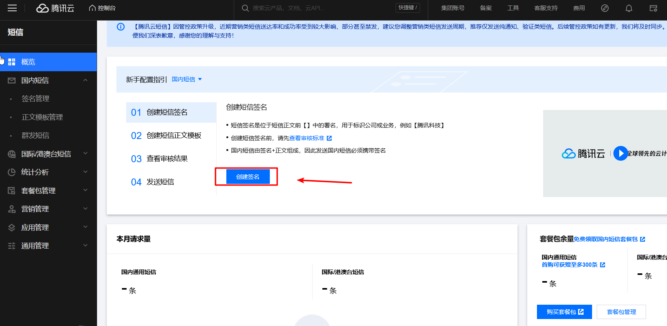Open the hamburger navigation menu

(12, 8)
